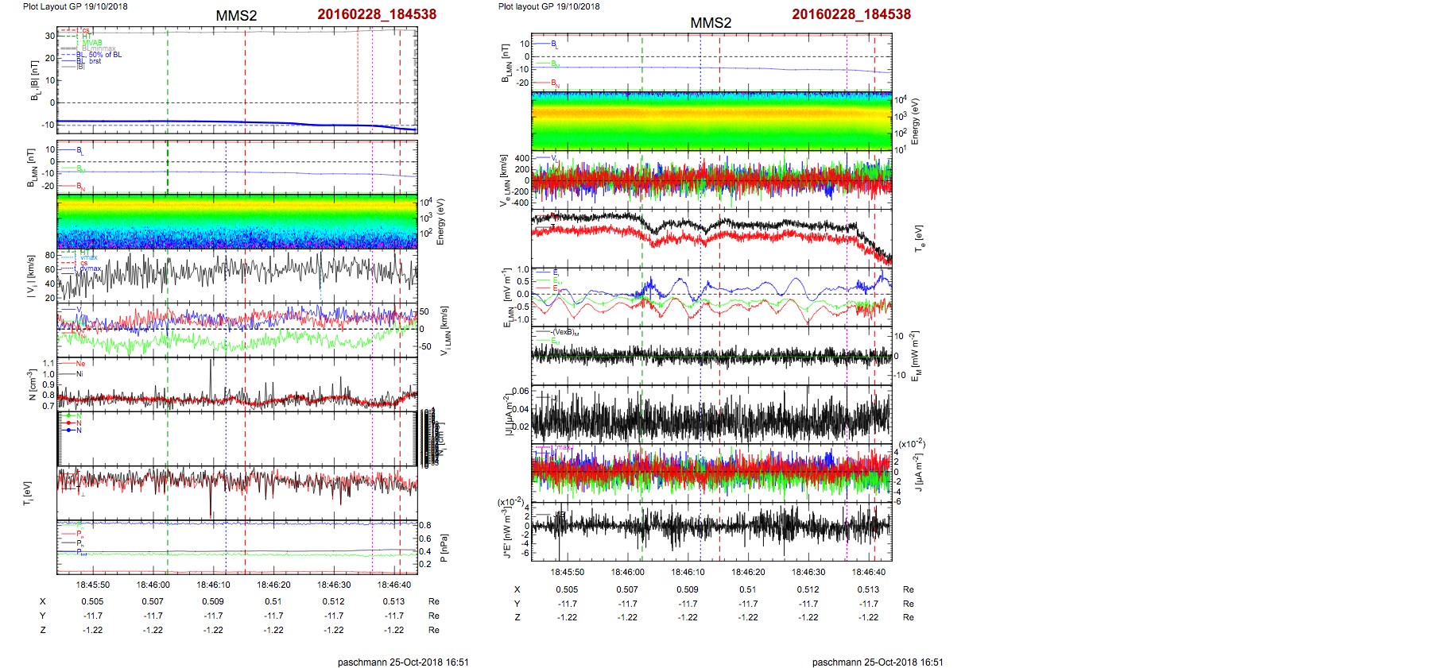Click the 'P [nPa]' axis label on left plot
Image resolution: width=1434 pixels, height=668 pixels.
pos(444,547)
